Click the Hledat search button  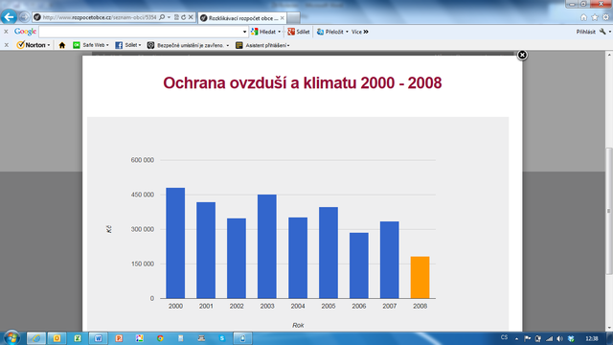tap(263, 32)
